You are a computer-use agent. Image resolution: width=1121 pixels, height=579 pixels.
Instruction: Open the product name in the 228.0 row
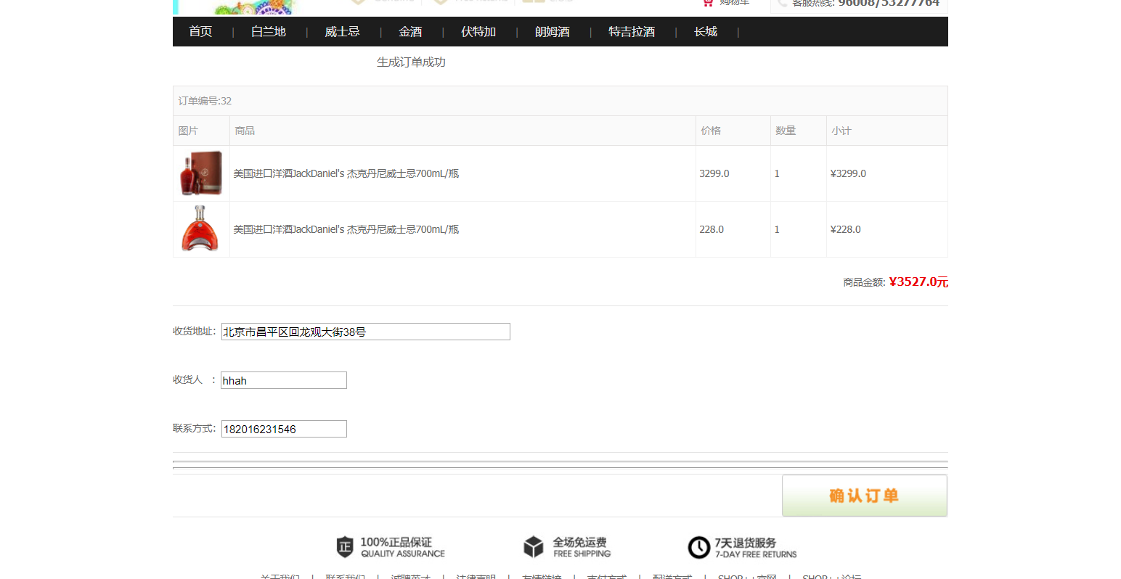click(x=346, y=229)
